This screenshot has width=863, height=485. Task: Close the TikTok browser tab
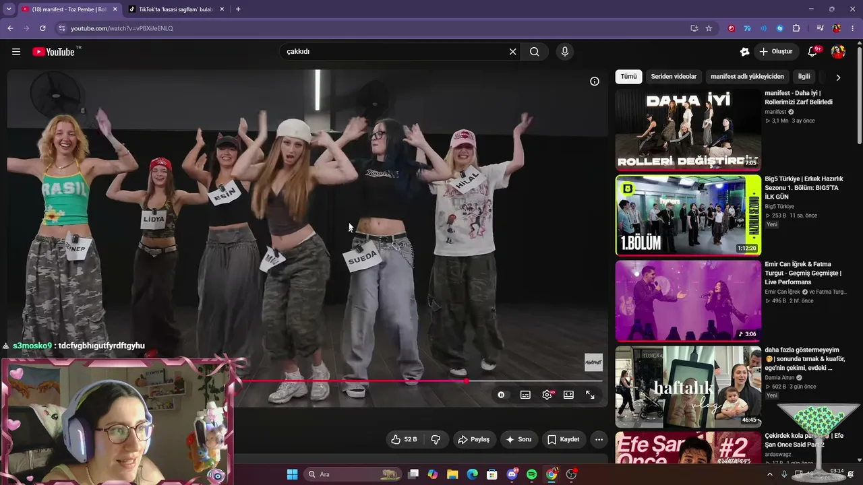[222, 9]
